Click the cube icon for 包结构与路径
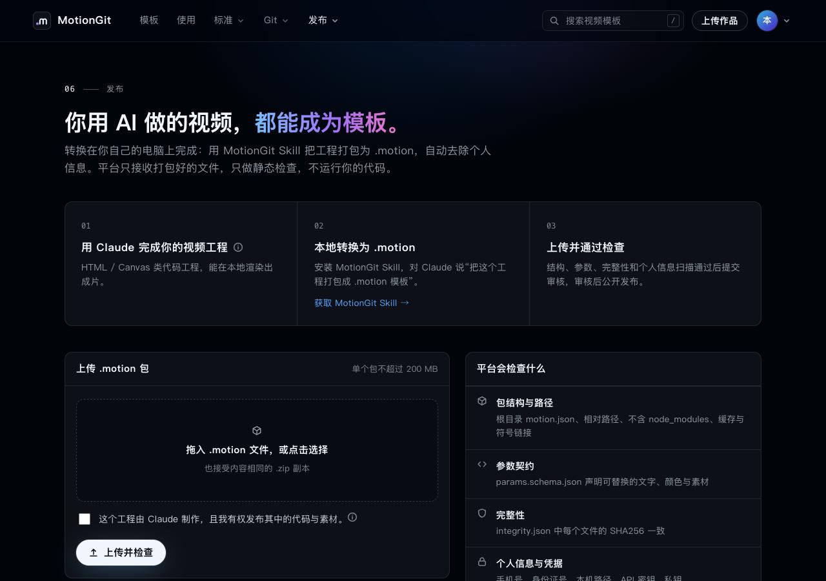 coord(482,401)
